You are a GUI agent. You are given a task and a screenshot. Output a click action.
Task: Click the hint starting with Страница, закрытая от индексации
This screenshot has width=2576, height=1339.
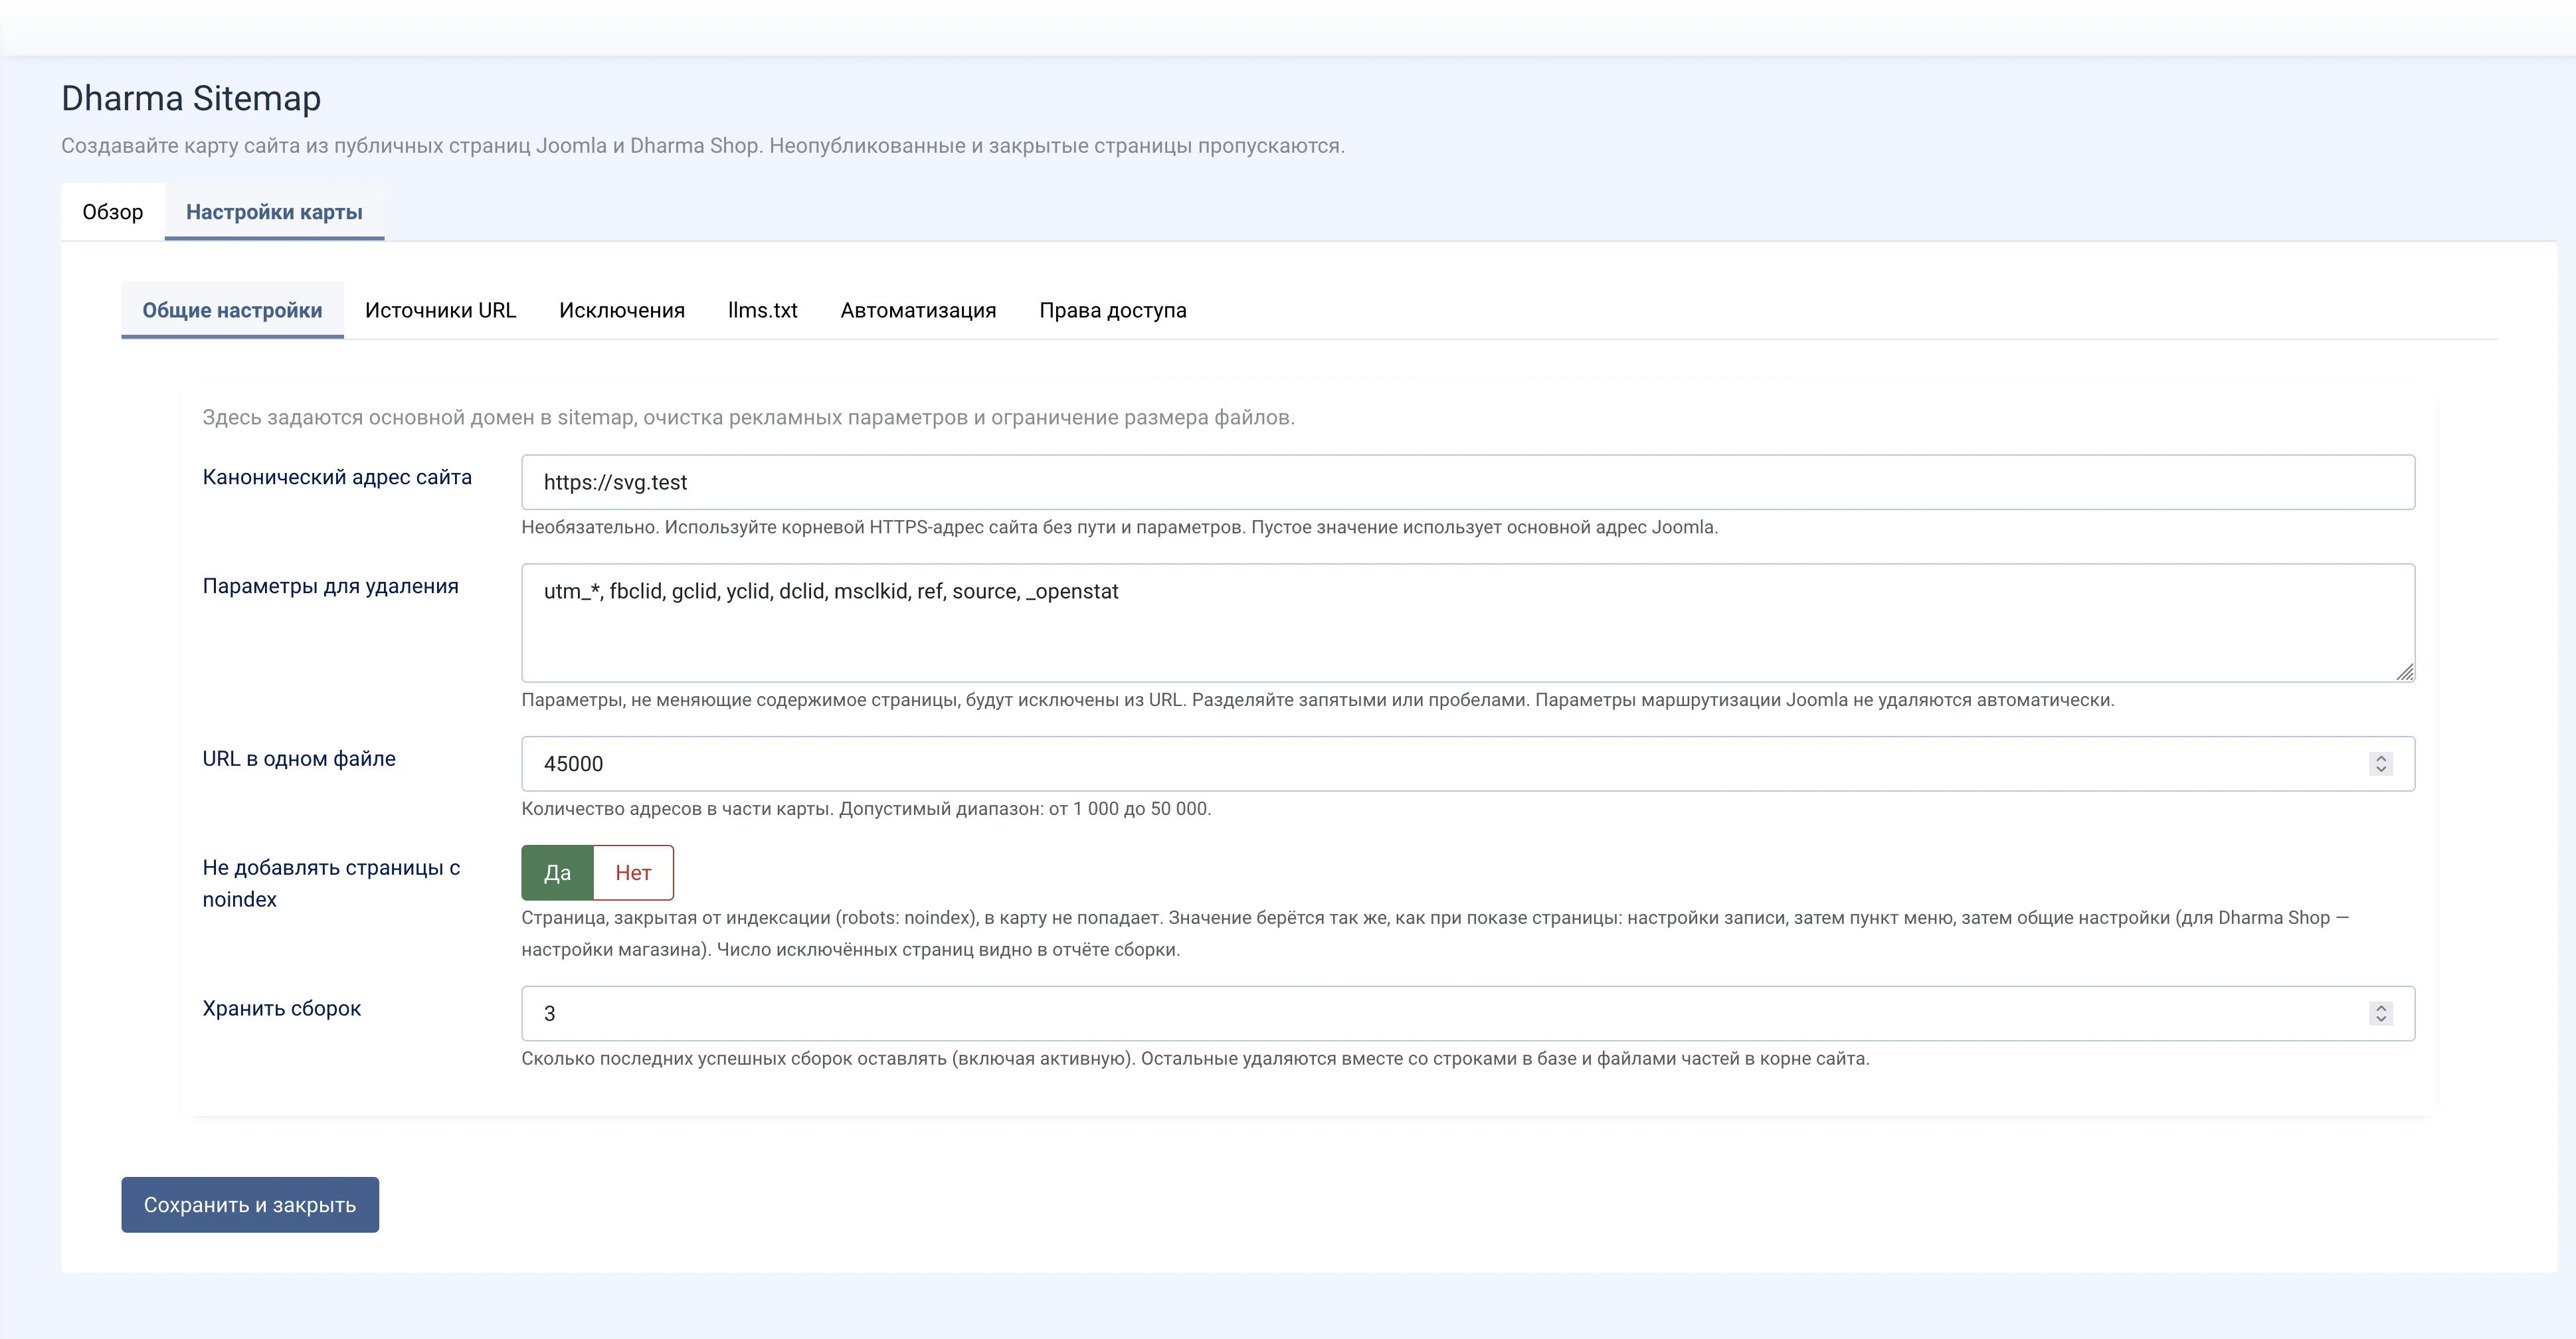coord(1435,934)
